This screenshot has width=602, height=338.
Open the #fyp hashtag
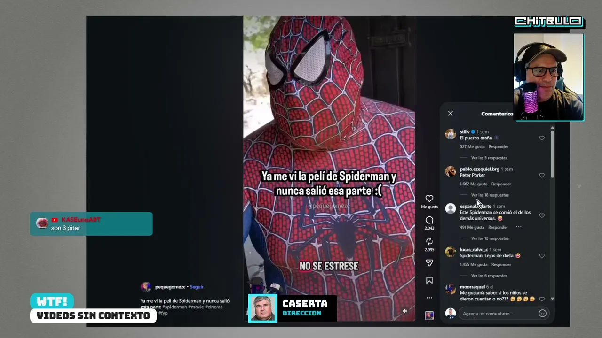click(x=163, y=313)
